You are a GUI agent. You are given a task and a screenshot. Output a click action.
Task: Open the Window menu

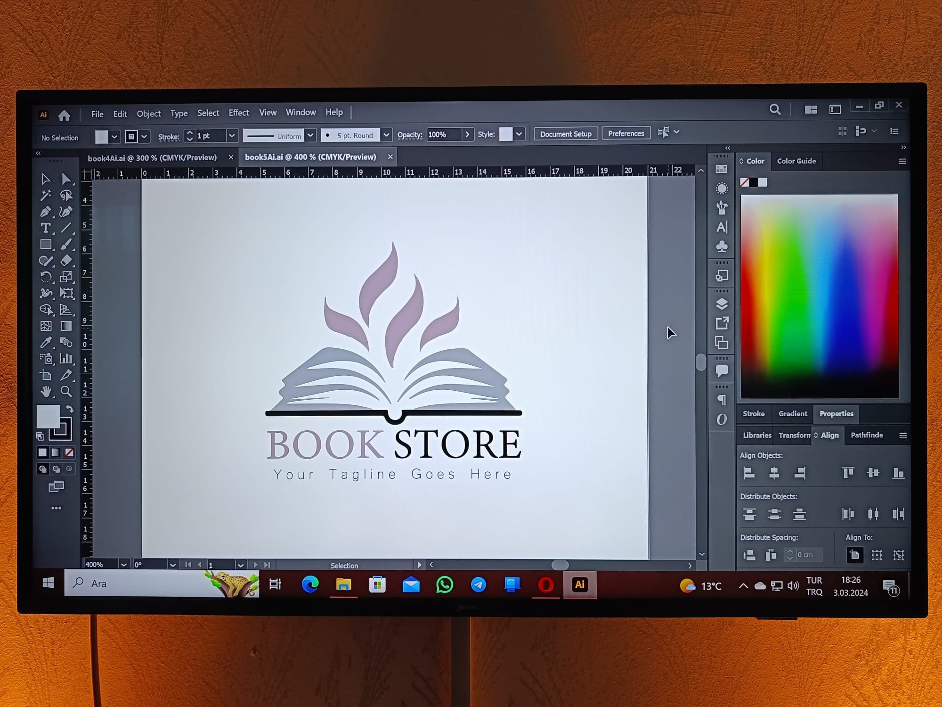coord(301,112)
